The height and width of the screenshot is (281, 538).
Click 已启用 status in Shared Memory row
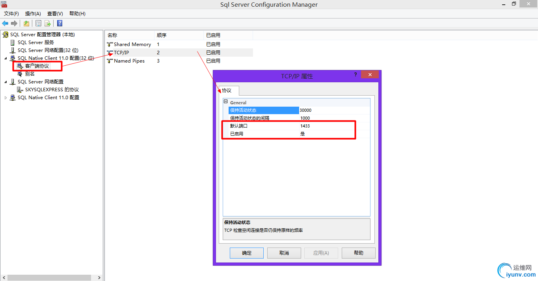coord(213,44)
